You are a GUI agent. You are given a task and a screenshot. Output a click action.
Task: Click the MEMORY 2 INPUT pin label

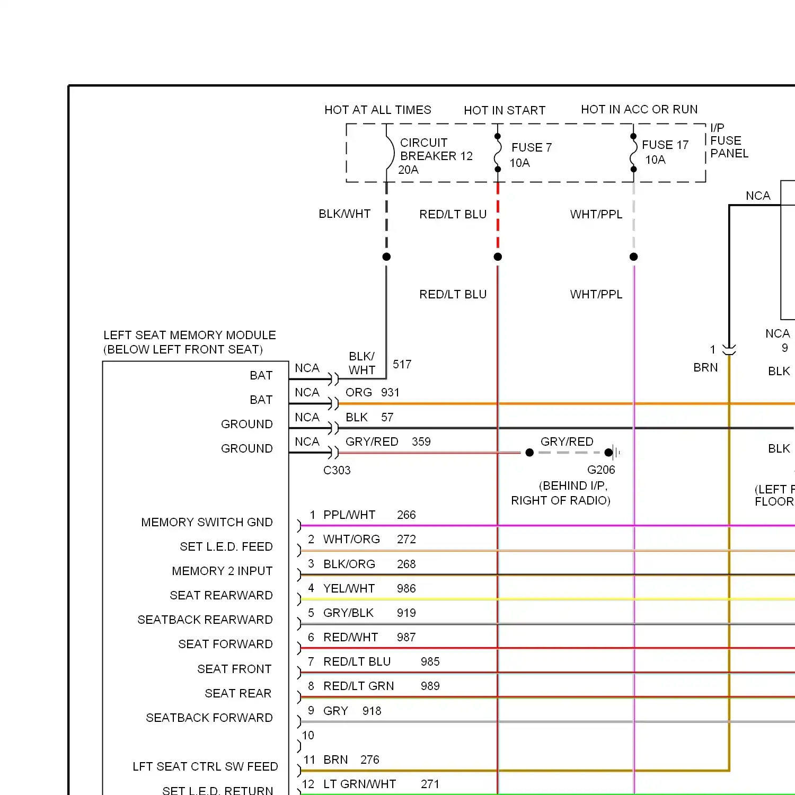click(x=222, y=571)
